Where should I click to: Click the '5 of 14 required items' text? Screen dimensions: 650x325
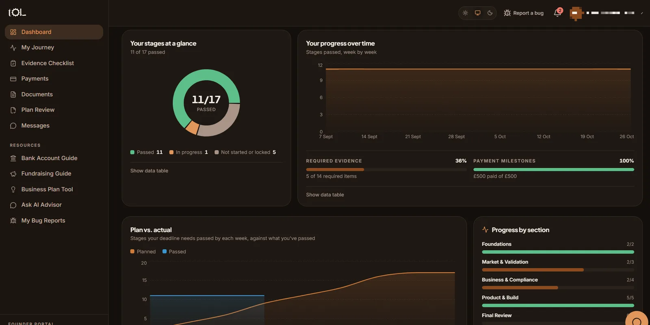pos(331,176)
